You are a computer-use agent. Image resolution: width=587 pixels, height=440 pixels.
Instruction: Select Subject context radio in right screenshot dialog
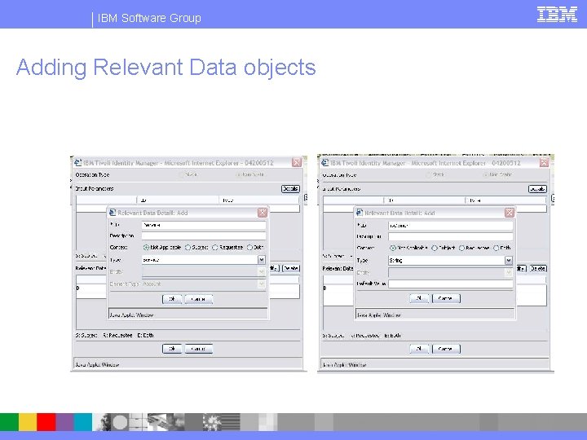435,248
